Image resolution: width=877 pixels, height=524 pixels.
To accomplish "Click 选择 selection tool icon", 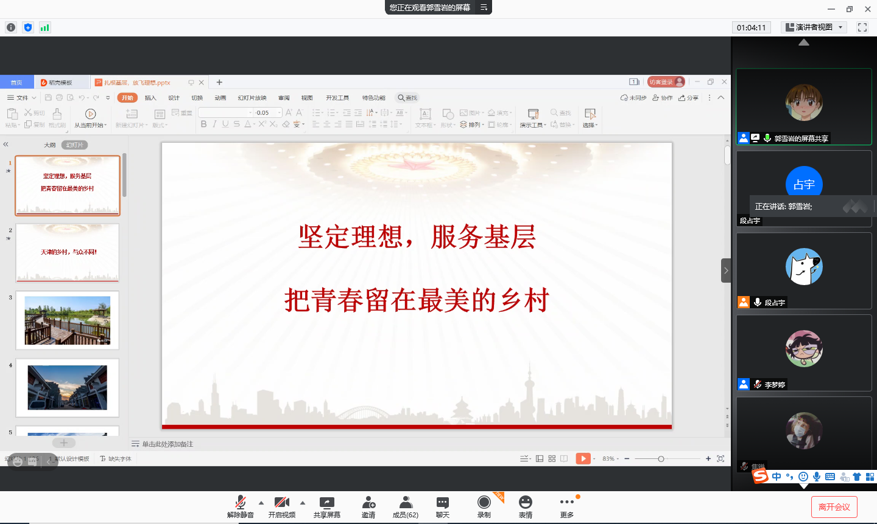I will (590, 114).
